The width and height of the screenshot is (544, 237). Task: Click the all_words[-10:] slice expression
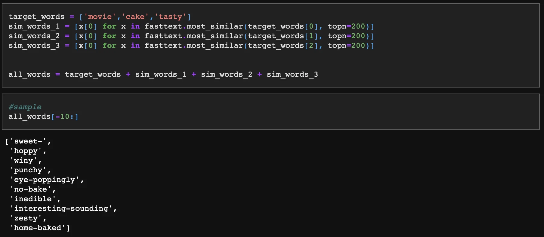pyautogui.click(x=43, y=117)
